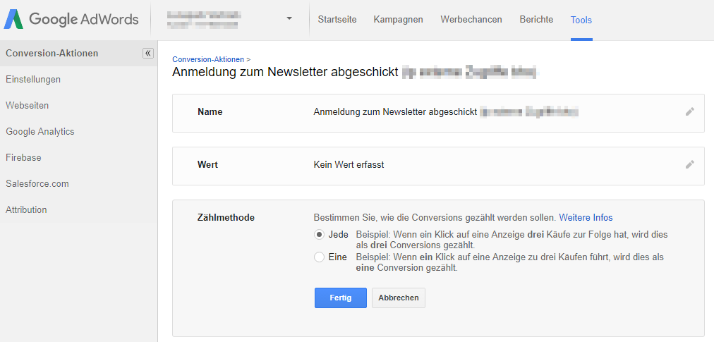Open the Tools tab
The image size is (714, 342).
click(581, 20)
